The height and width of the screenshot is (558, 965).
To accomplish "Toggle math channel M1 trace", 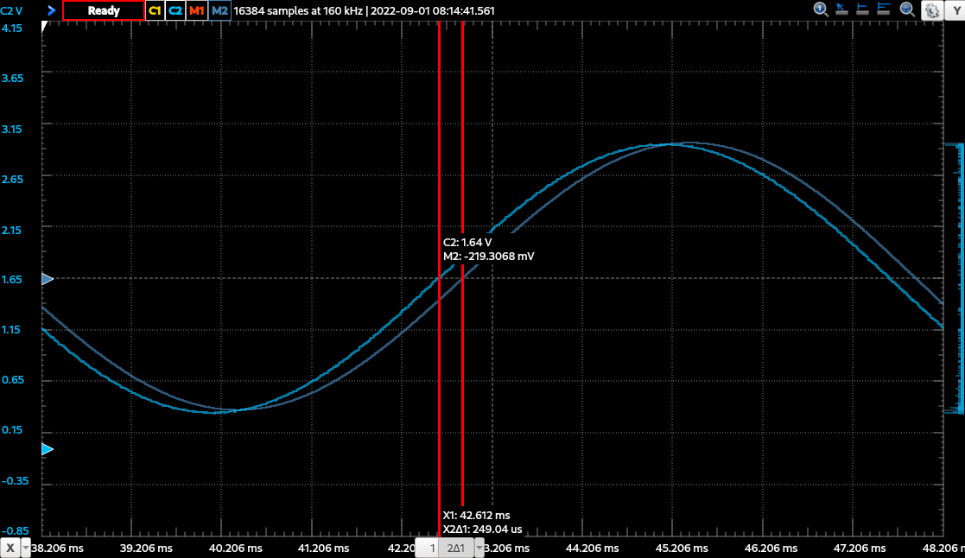I will tap(197, 10).
